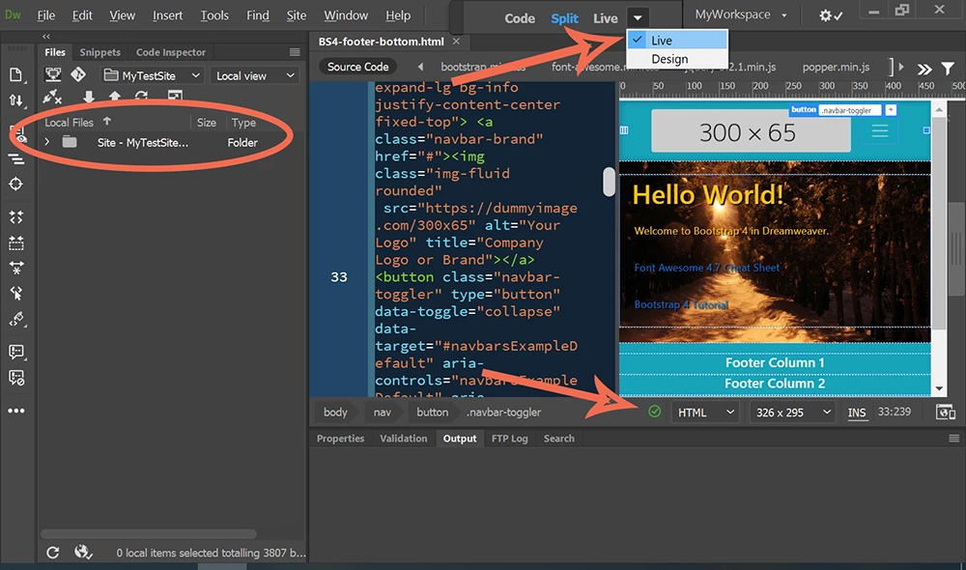The image size is (966, 570).
Task: Click Collapse Selection icon
Action: click(x=16, y=242)
